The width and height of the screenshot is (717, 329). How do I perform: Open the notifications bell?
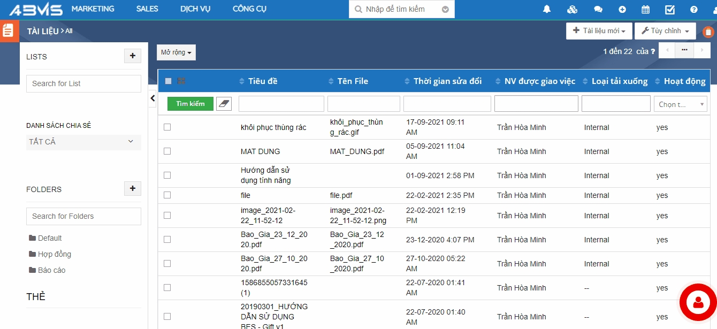coord(547,9)
